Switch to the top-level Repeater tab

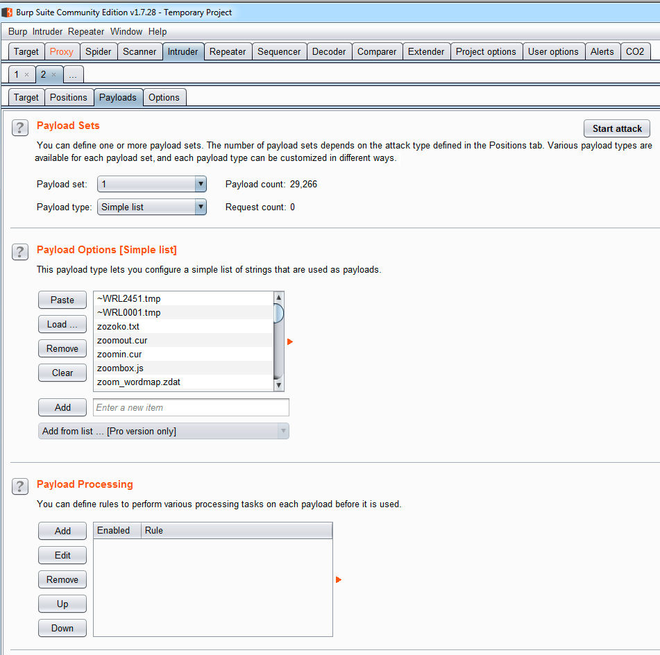point(228,51)
